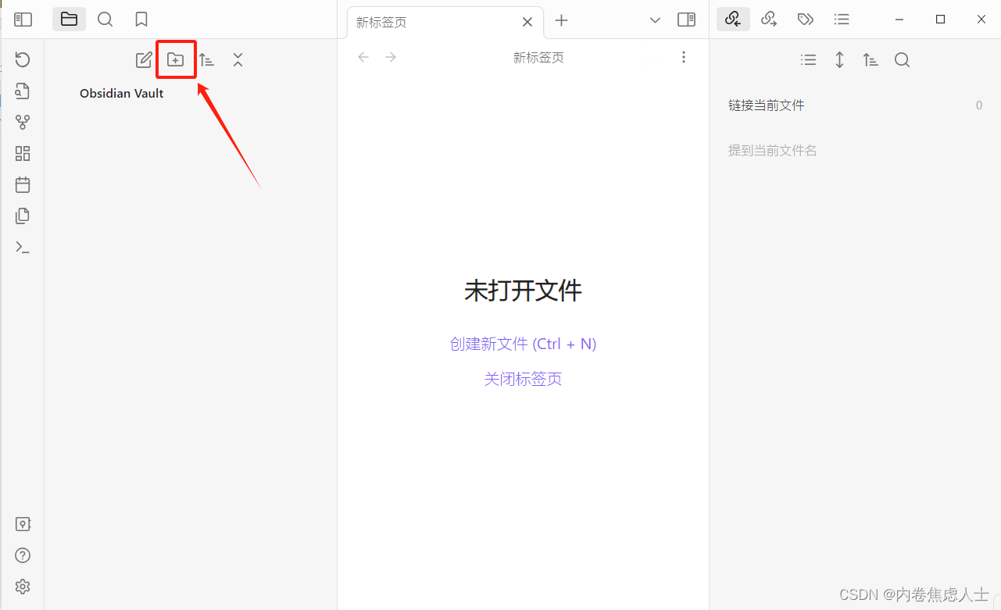Open the bookmarks tab
Viewport: 1001px width, 610px height.
141,20
